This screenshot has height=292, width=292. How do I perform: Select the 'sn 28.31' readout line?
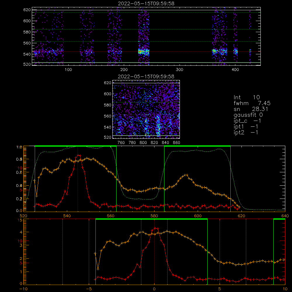(x=251, y=109)
